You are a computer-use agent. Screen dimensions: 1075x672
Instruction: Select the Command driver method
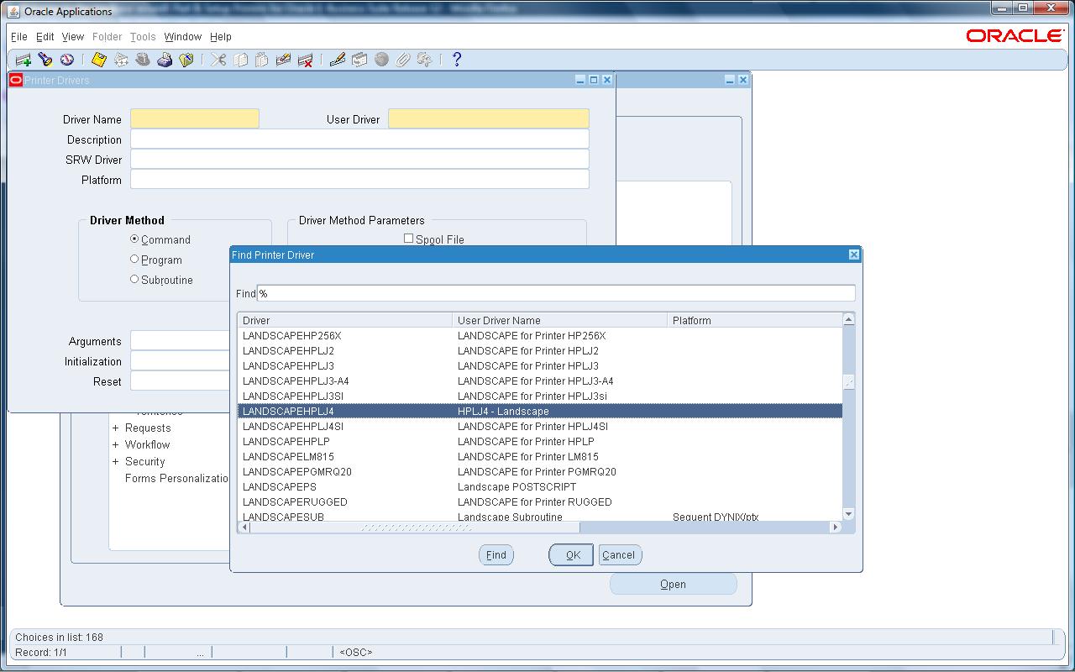(x=134, y=239)
